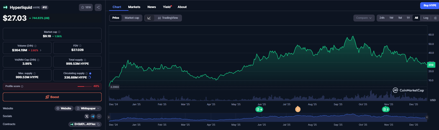This screenshot has width=439, height=130.
Task: Open the Compare dropdown
Action: 364,18
